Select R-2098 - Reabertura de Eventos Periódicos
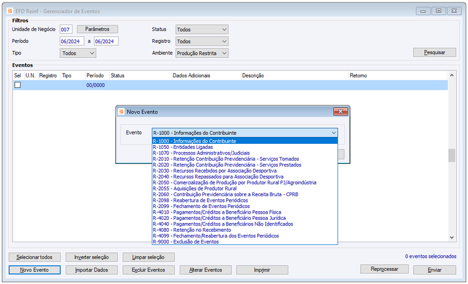 click(x=245, y=201)
